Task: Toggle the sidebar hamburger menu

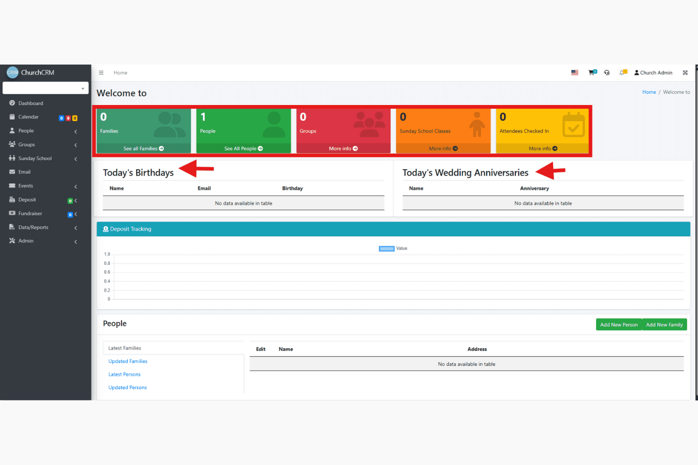Action: [x=101, y=73]
